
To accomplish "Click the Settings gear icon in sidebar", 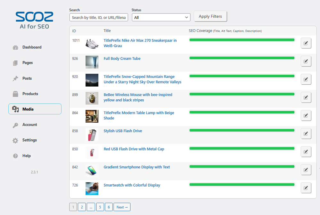I will pos(15,141).
